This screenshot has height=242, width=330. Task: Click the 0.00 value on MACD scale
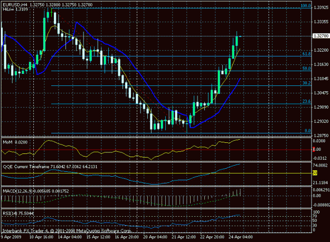coord(317,196)
